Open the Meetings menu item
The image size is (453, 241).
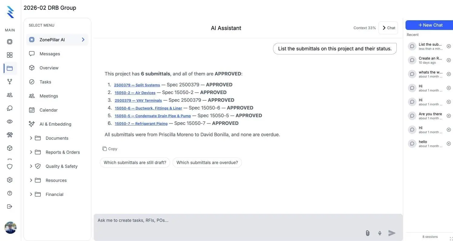[x=57, y=96]
